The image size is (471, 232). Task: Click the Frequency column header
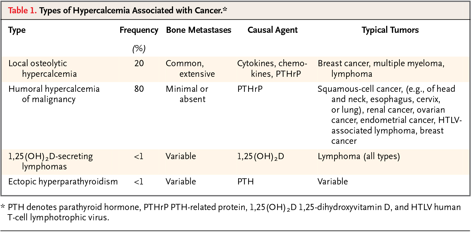(139, 30)
